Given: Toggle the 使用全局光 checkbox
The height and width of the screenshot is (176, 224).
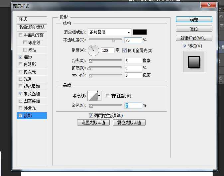Looking at the screenshot, I should pos(125,50).
